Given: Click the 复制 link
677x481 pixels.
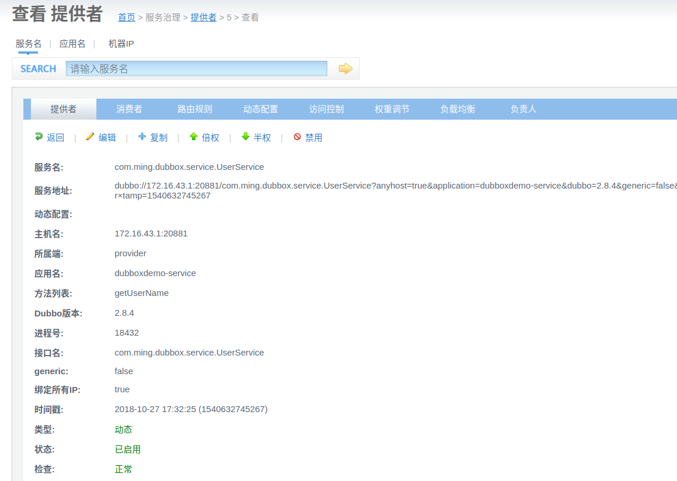Looking at the screenshot, I should tap(159, 138).
